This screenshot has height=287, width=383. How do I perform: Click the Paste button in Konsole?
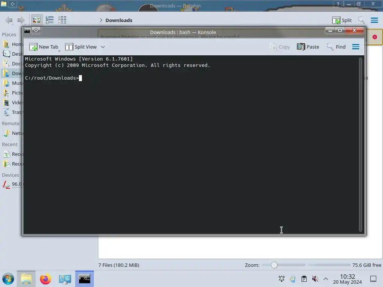click(308, 47)
